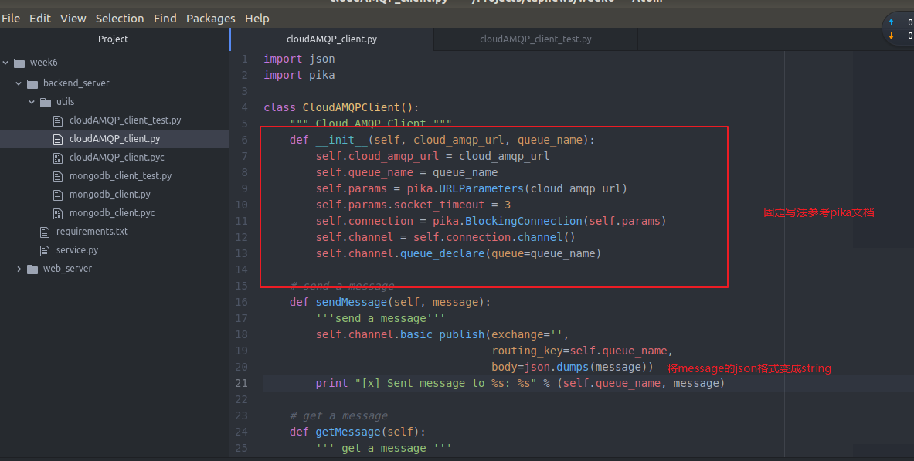Viewport: 914px width, 461px height.
Task: Click the web_server folder icon
Action: coord(32,269)
